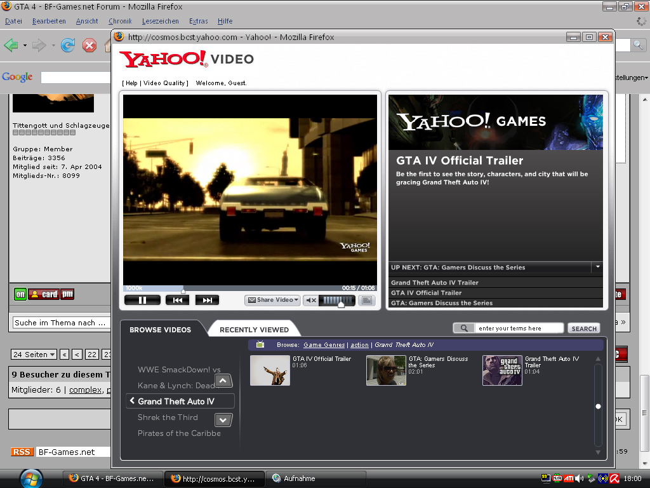Select 'GTA IV Official Trailer' in playlist
Viewport: 650px width, 488px height.
click(x=426, y=292)
